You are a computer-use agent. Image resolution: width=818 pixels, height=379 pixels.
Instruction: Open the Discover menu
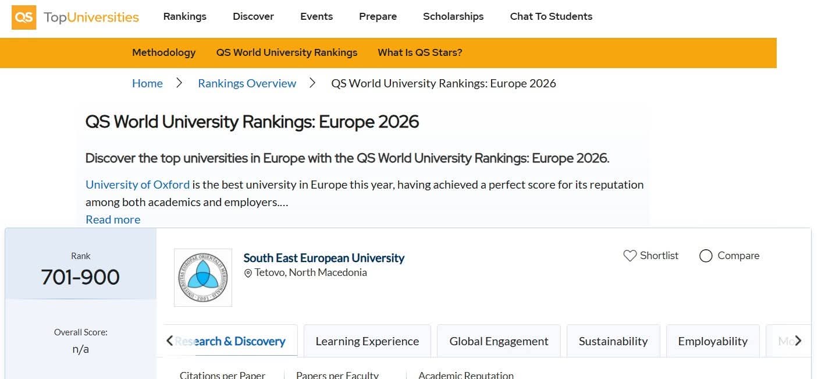[x=253, y=16]
